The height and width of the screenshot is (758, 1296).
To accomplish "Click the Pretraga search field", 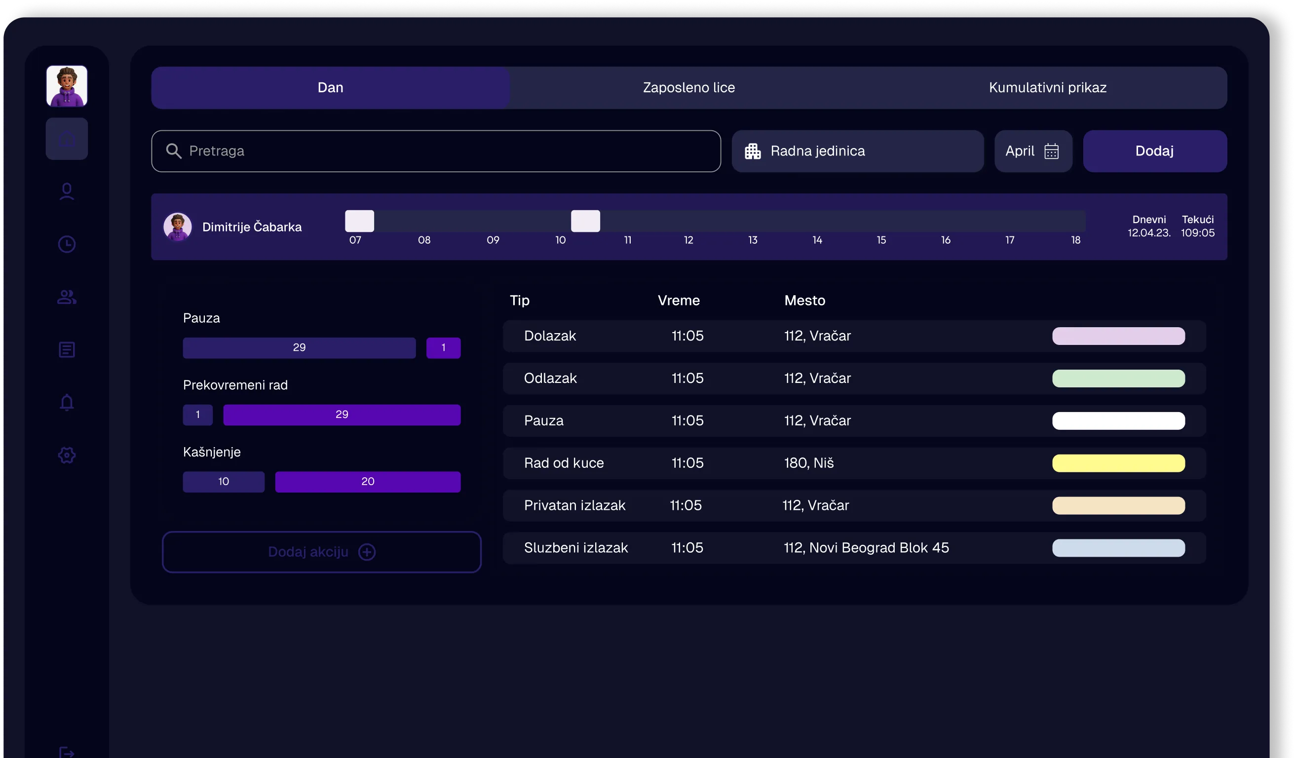I will coord(436,151).
